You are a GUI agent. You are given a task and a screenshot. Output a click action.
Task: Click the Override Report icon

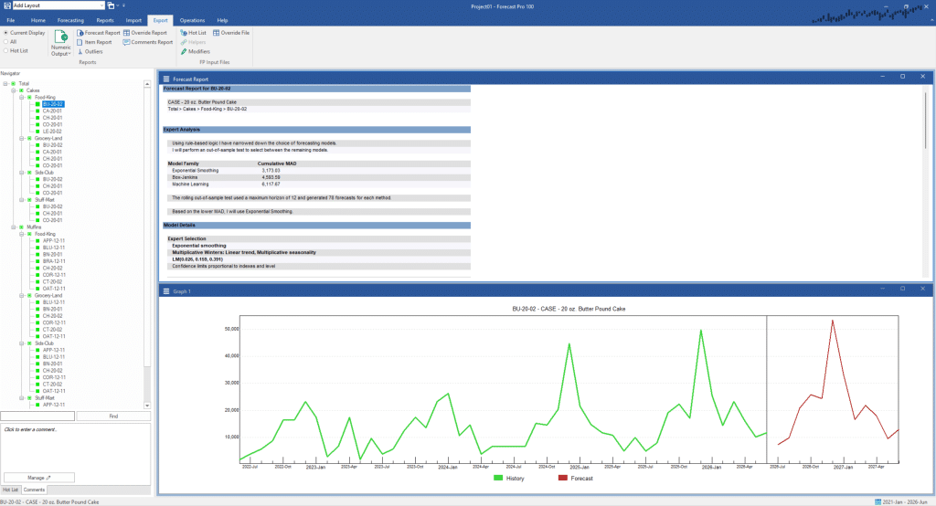(127, 33)
